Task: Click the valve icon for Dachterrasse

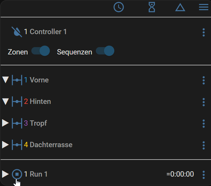Action: click(x=17, y=145)
